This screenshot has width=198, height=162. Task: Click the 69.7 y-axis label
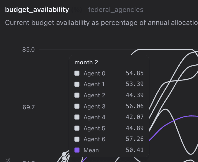29,107
